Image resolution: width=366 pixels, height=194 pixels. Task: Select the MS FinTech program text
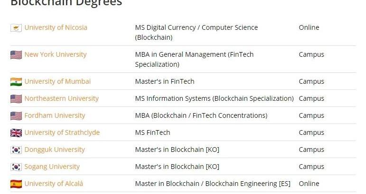[153, 132]
